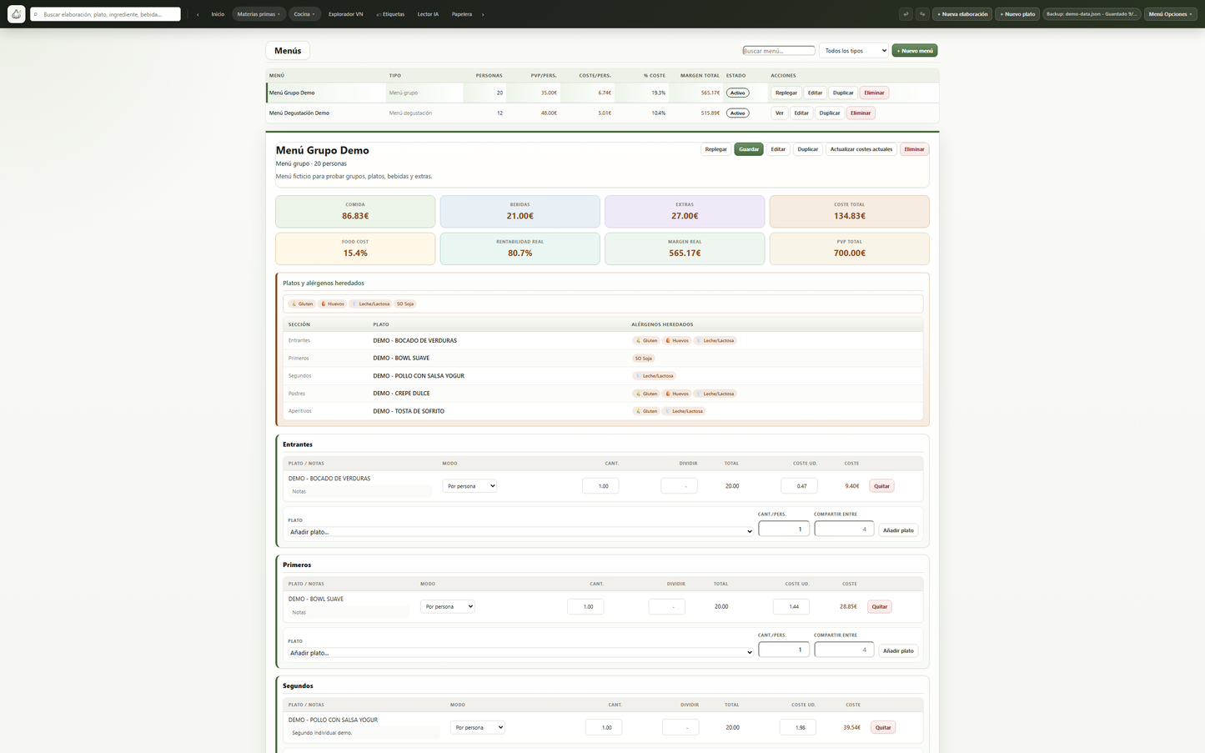This screenshot has width=1205, height=753.
Task: Open the Materias primas menu
Action: 259,14
